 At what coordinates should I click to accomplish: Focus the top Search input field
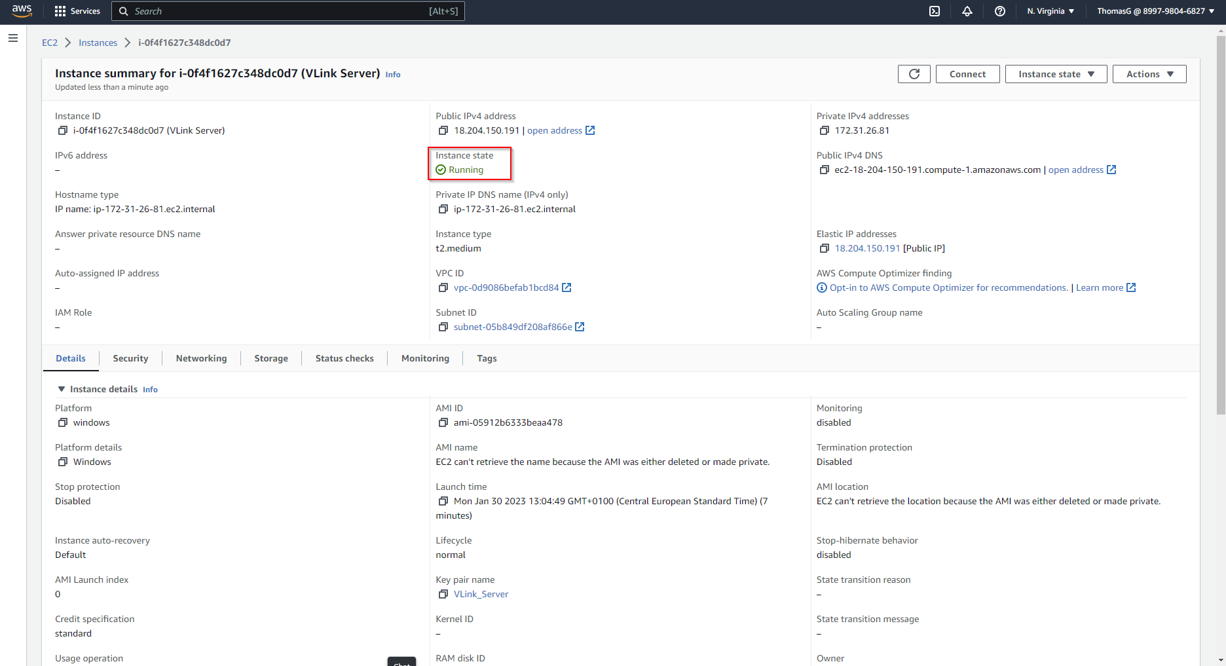click(288, 11)
